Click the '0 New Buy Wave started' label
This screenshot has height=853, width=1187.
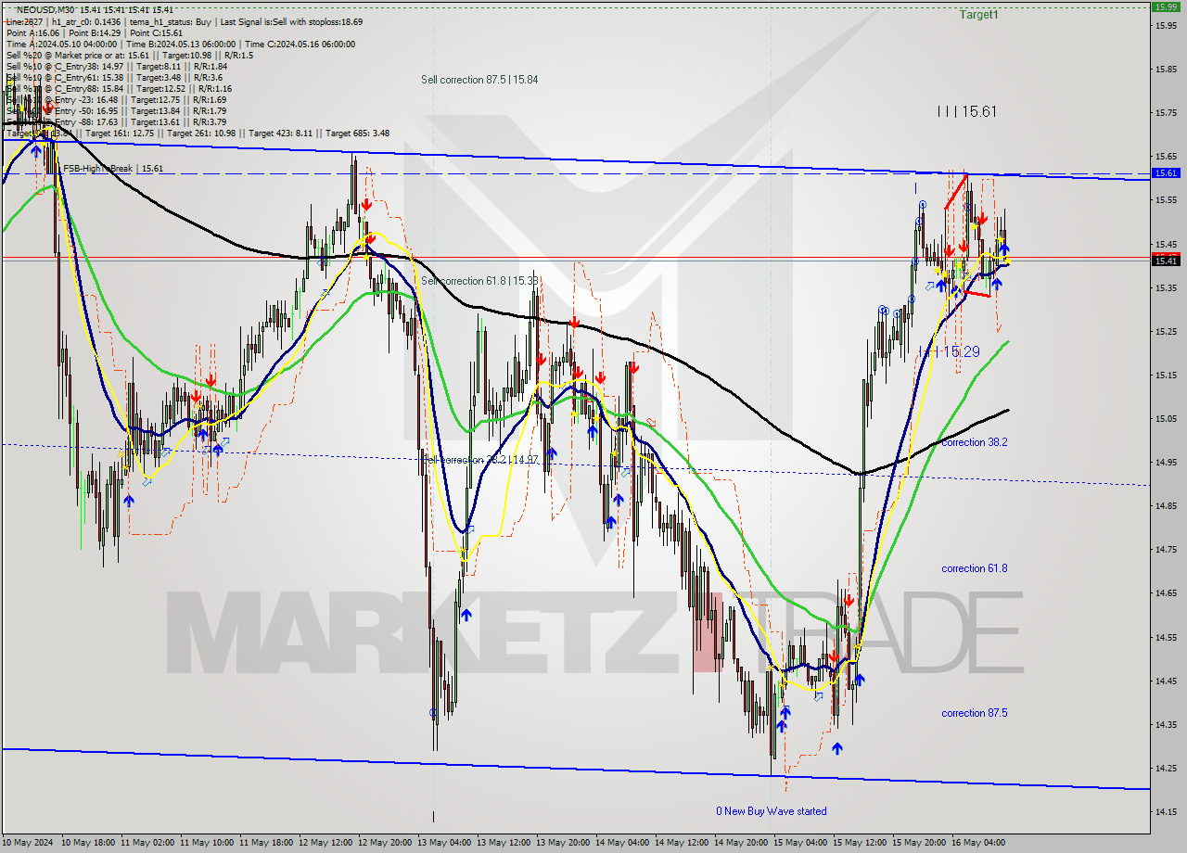(x=771, y=811)
